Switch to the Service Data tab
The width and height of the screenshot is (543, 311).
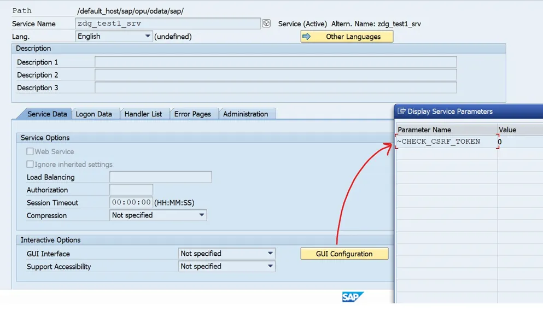point(47,114)
